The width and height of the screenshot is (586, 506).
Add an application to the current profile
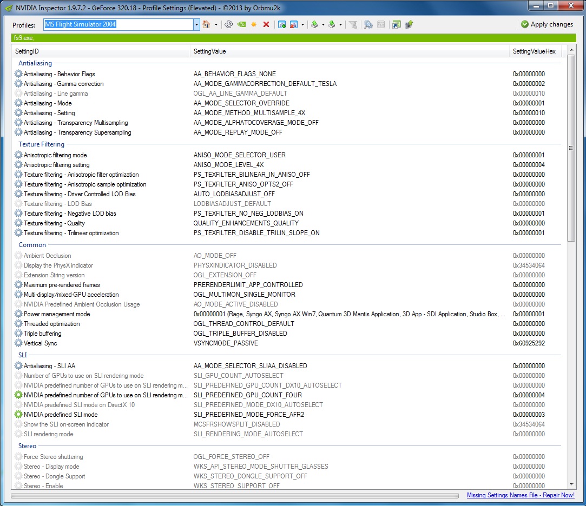(x=282, y=25)
